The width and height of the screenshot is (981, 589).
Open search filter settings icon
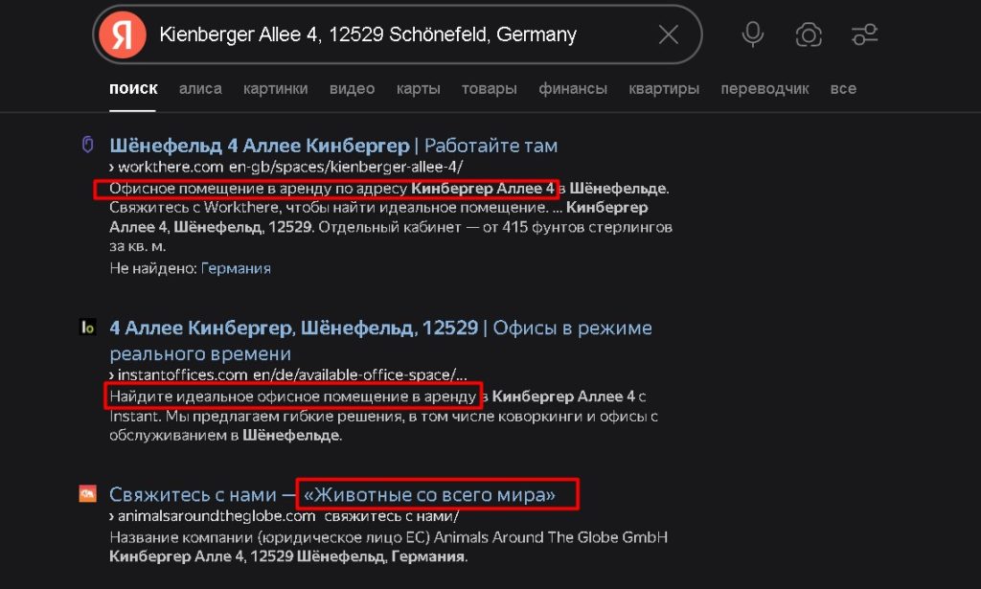click(x=864, y=34)
